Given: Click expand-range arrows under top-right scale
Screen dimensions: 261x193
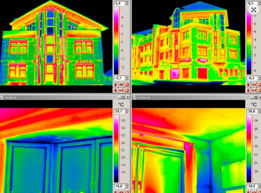Looking at the screenshot, I should (254, 84).
